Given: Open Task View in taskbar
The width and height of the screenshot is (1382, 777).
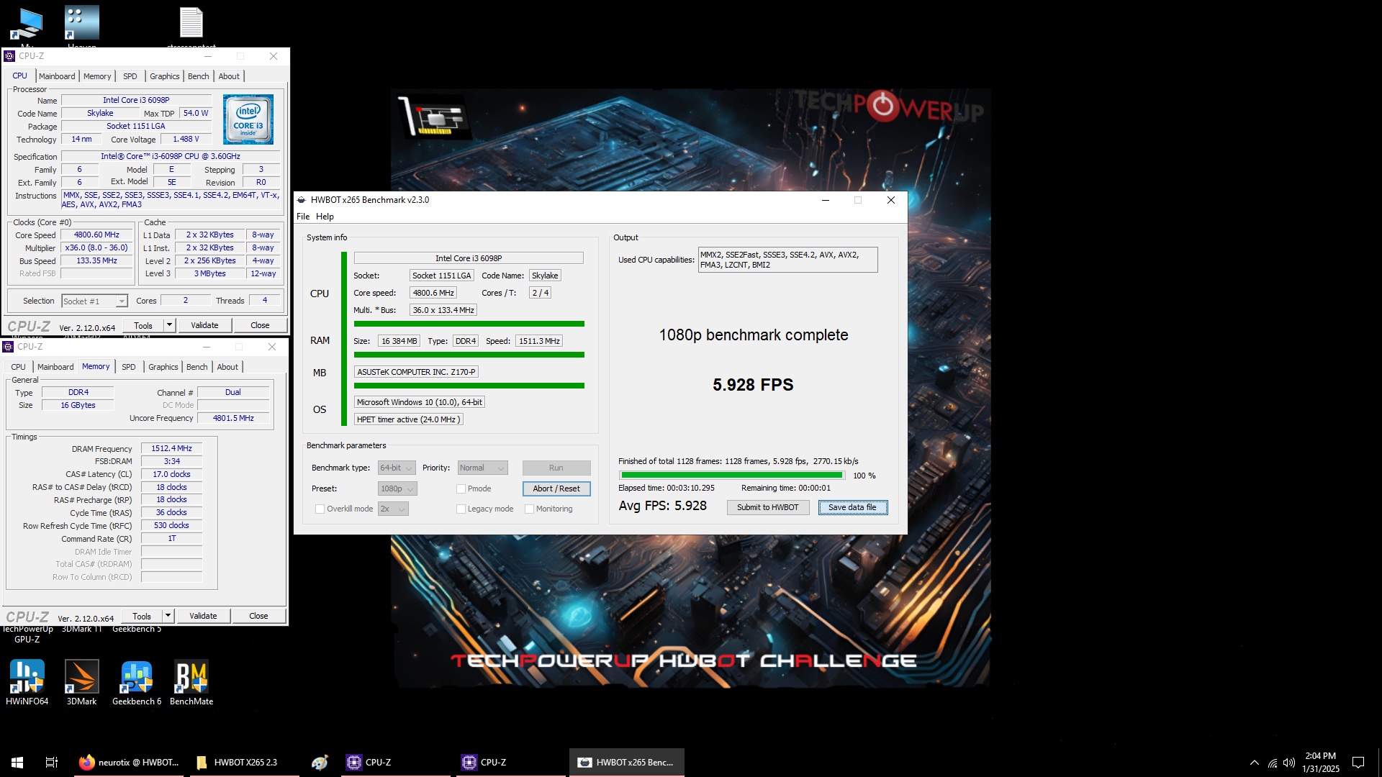Looking at the screenshot, I should (51, 762).
